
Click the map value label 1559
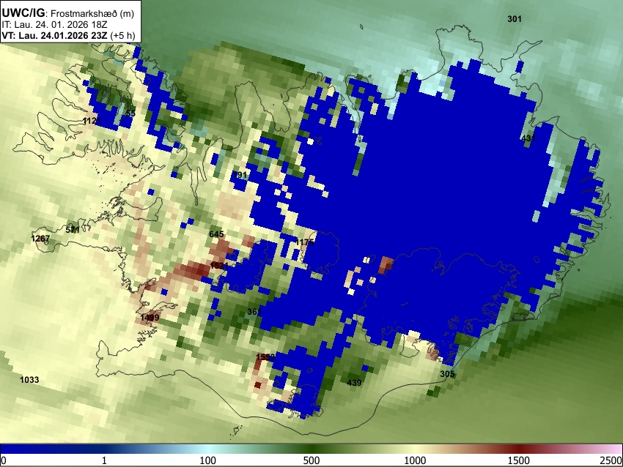click(265, 356)
